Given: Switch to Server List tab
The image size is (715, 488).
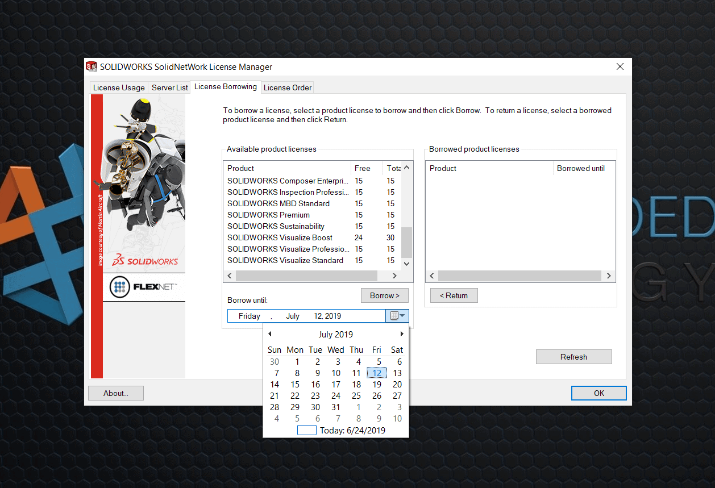Looking at the screenshot, I should click(x=169, y=87).
